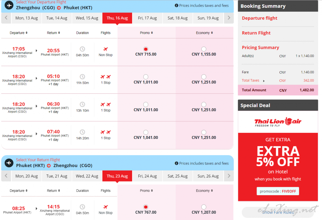Choose return Economy fare CNY 1,207.00
Viewport: 322px width, 220px height.
pyautogui.click(x=204, y=207)
